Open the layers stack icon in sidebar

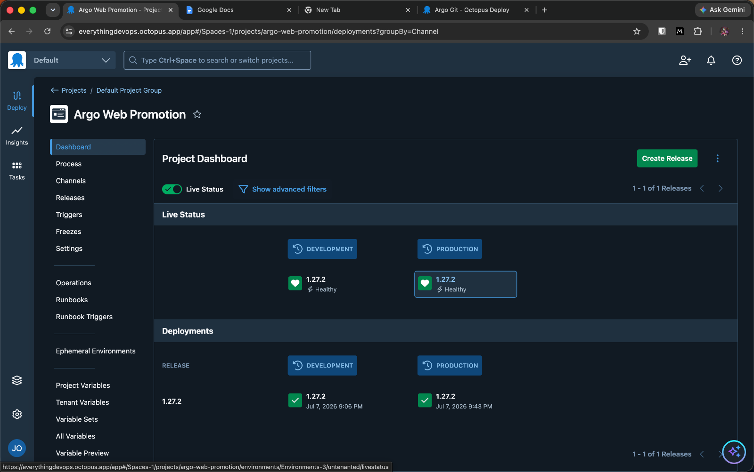[17, 380]
